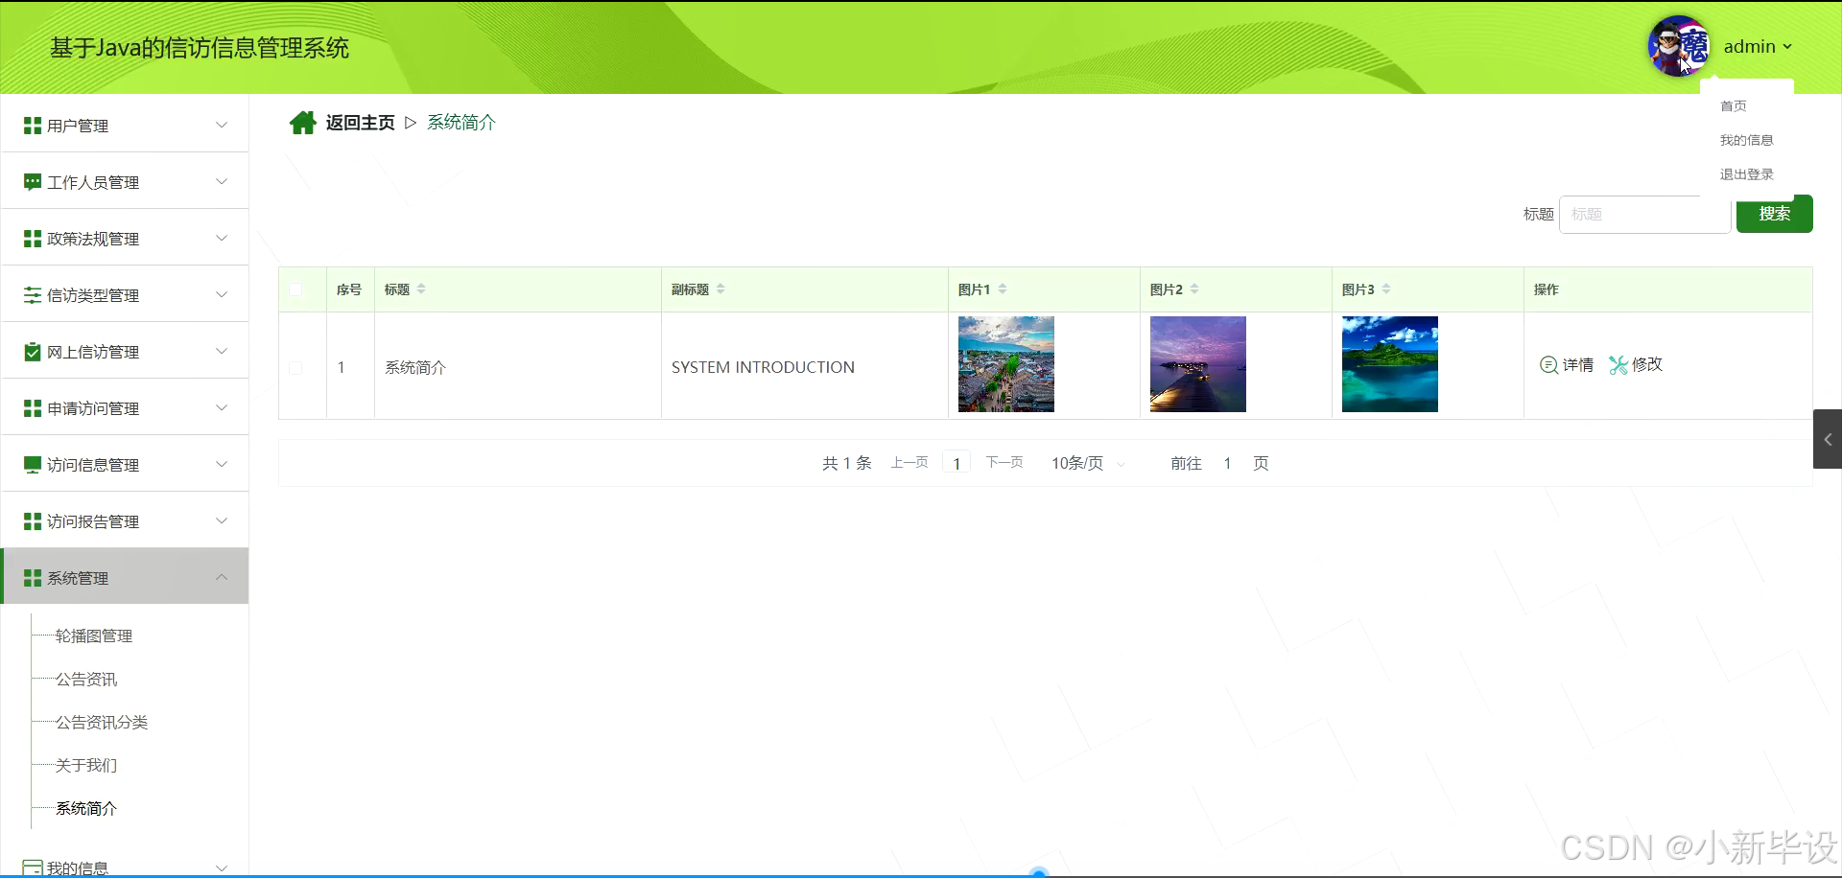1842x878 pixels.
Task: Tick the checkbox for row 1
Action: coord(297,367)
